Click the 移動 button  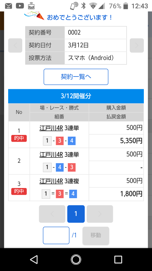pyautogui.click(x=96, y=235)
